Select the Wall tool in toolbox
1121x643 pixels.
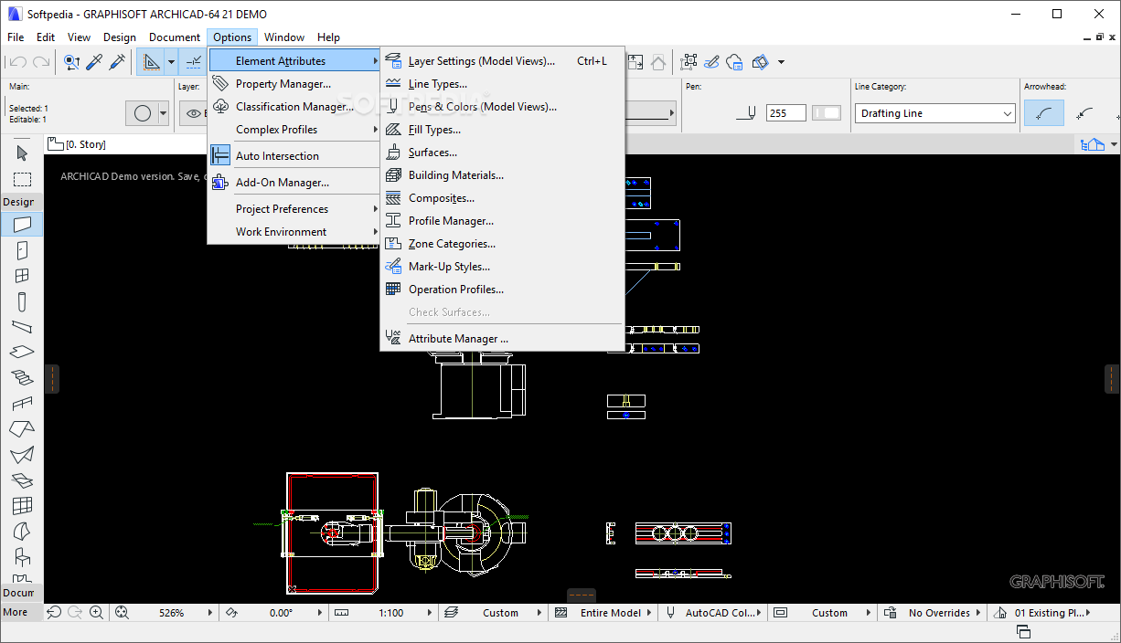coord(22,224)
